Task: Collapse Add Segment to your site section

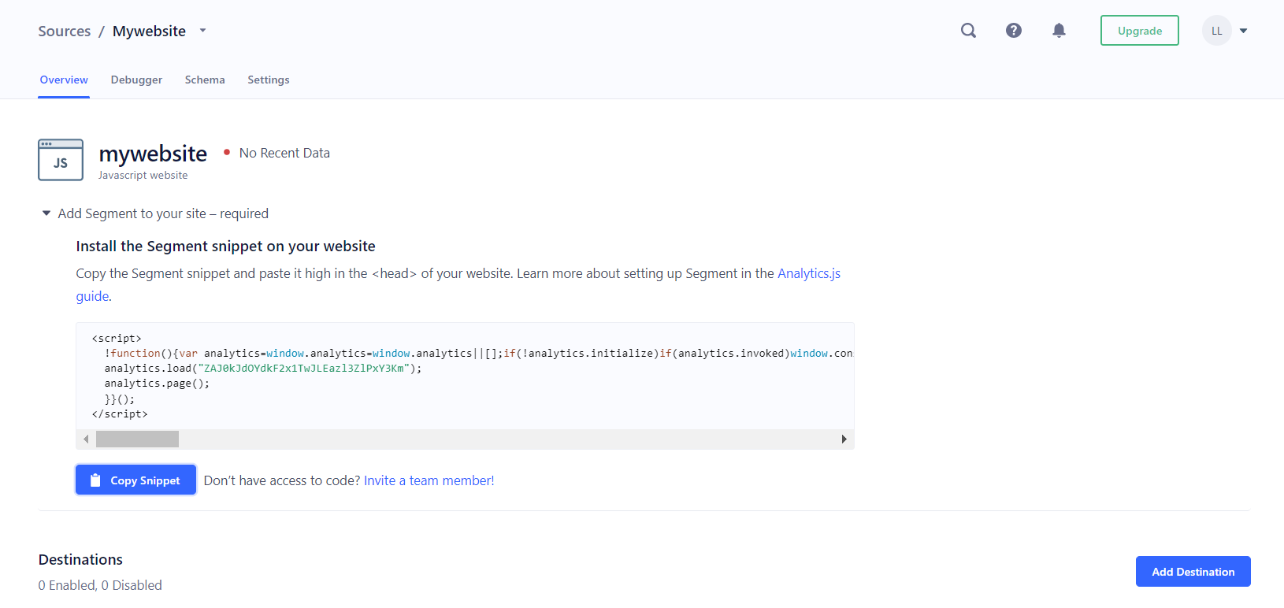Action: coord(46,213)
